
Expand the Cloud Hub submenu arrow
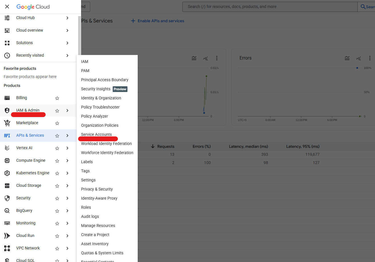(67, 18)
